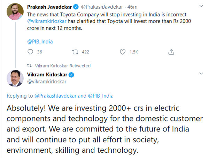Image resolution: width=209 pixels, height=158 pixels.
Task: Click @PIB_India in the 'Replying to' line
Action: (x=101, y=96)
